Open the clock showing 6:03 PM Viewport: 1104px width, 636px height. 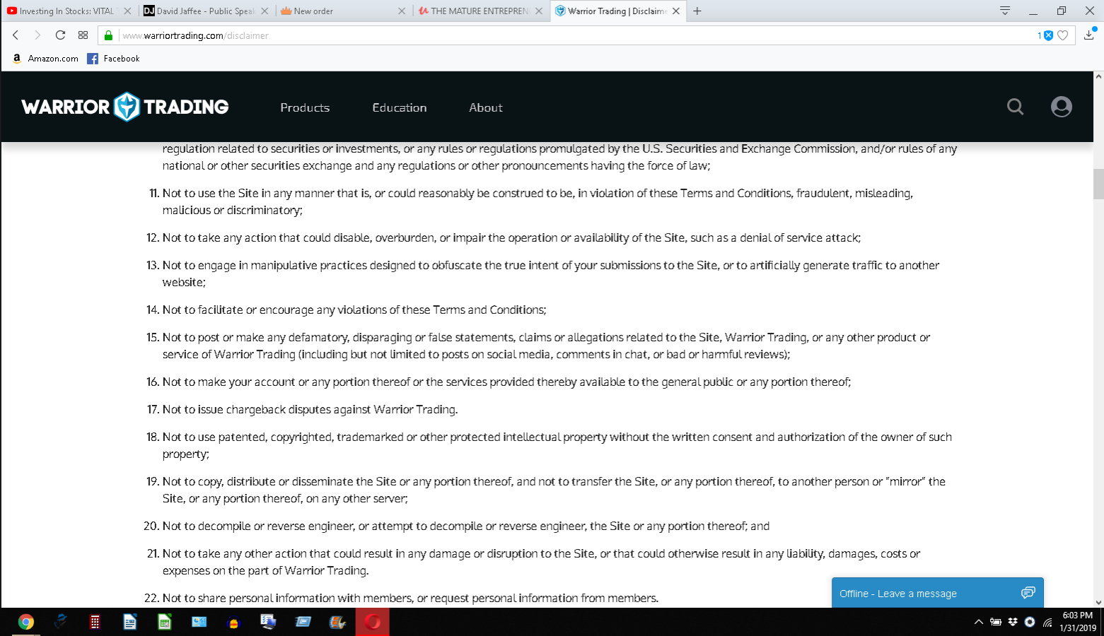click(1078, 622)
